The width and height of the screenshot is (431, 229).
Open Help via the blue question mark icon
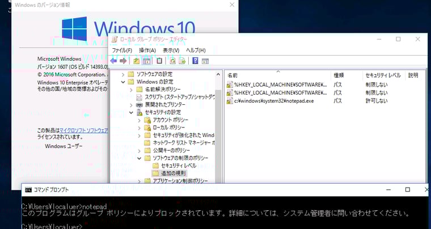tap(195, 61)
